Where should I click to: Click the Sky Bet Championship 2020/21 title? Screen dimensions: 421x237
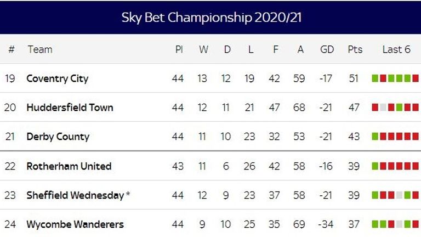pos(210,18)
